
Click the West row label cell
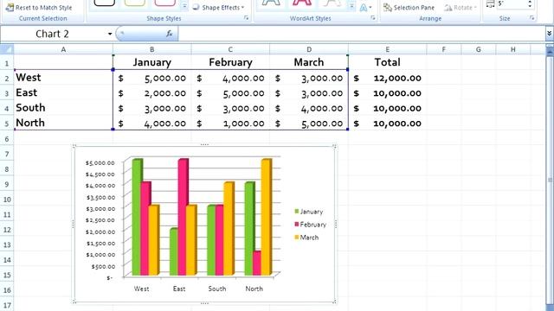(63, 78)
